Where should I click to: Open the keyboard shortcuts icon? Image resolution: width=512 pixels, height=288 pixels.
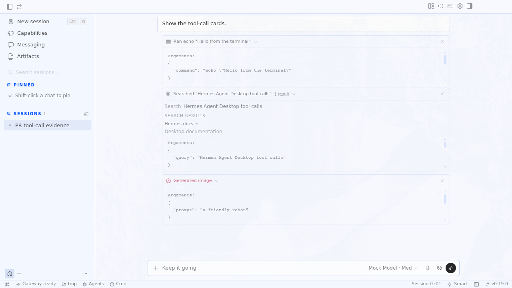click(x=450, y=6)
